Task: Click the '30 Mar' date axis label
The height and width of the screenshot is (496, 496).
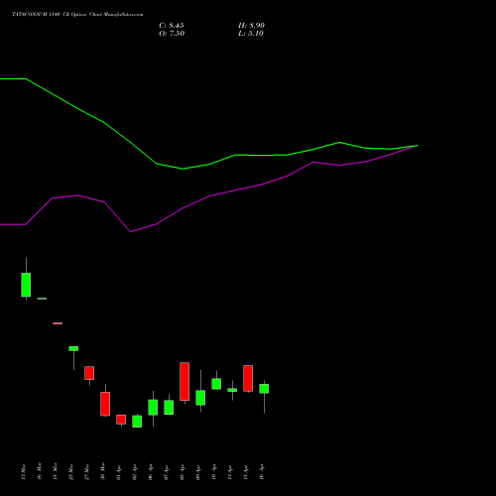Action: coord(102,471)
